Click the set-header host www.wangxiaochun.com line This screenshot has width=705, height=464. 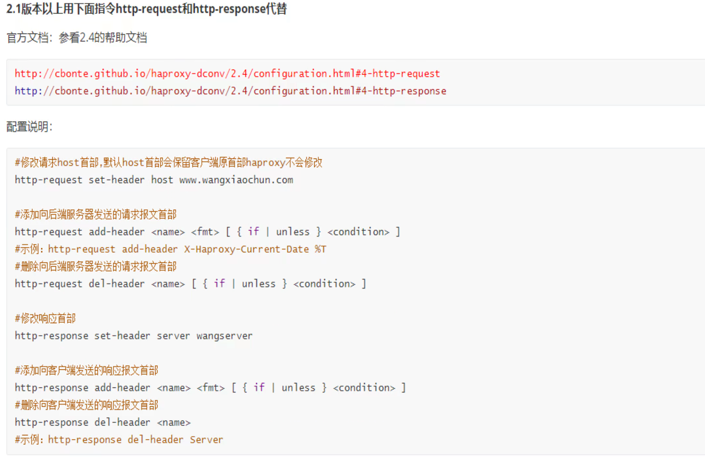[x=154, y=180]
